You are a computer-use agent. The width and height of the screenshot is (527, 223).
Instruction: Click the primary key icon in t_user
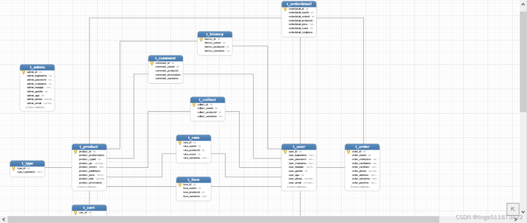point(285,152)
